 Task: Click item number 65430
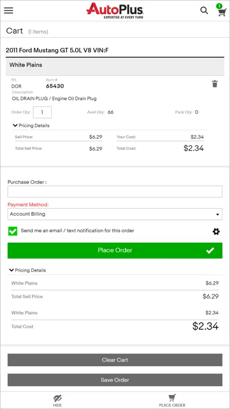[x=55, y=86]
